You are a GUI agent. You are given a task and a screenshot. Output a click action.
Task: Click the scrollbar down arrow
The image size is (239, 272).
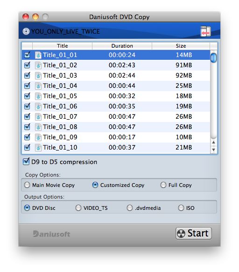213,150
